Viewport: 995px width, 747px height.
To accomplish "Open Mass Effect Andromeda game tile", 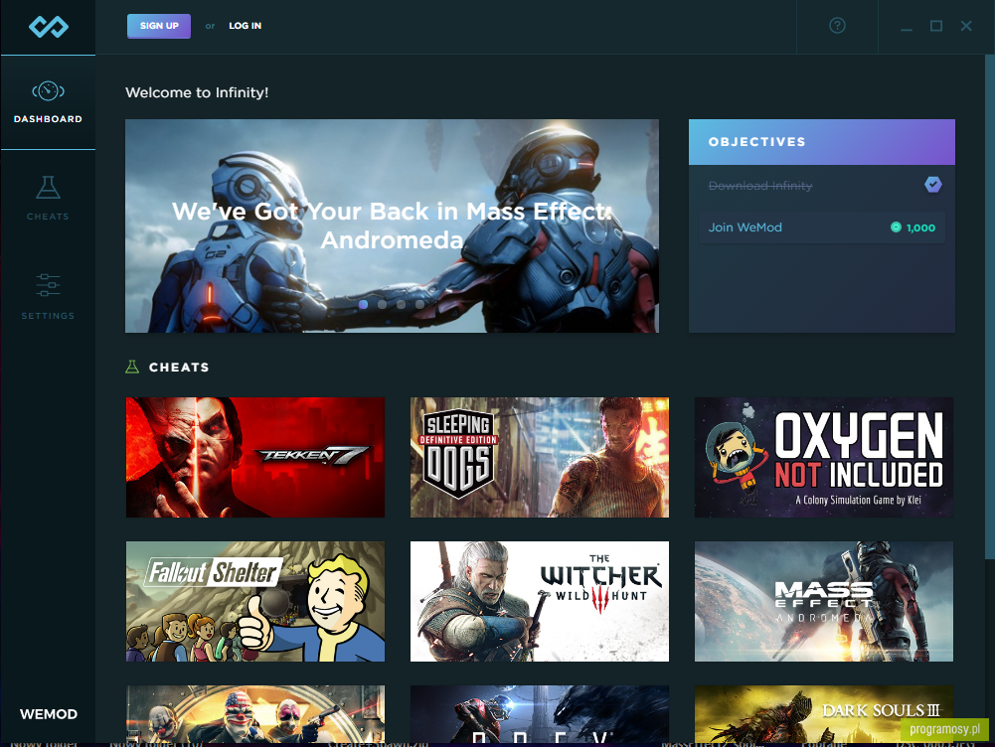I will coord(824,601).
